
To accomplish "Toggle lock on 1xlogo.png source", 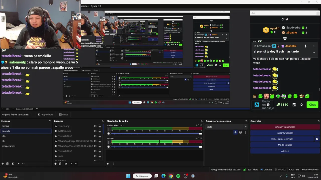I will (x=100, y=126).
